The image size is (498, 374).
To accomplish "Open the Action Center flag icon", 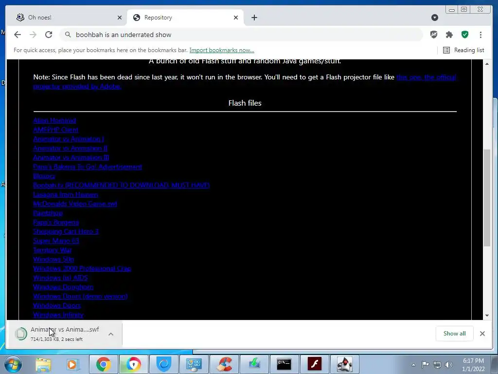I will click(425, 365).
